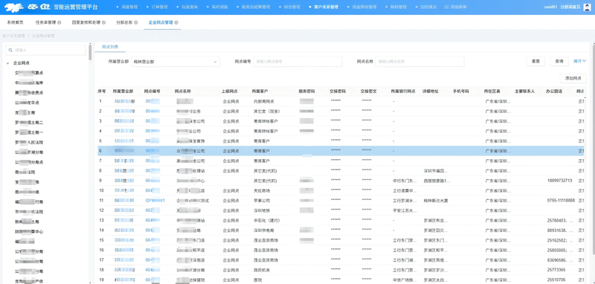The width and height of the screenshot is (595, 284).
Task: Click the 所属客户 column header
Action: click(x=260, y=91)
